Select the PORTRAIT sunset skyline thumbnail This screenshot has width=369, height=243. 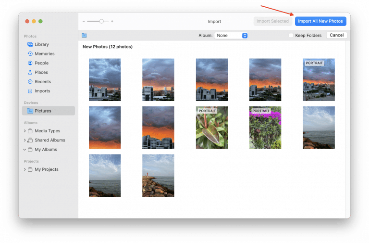click(x=319, y=80)
